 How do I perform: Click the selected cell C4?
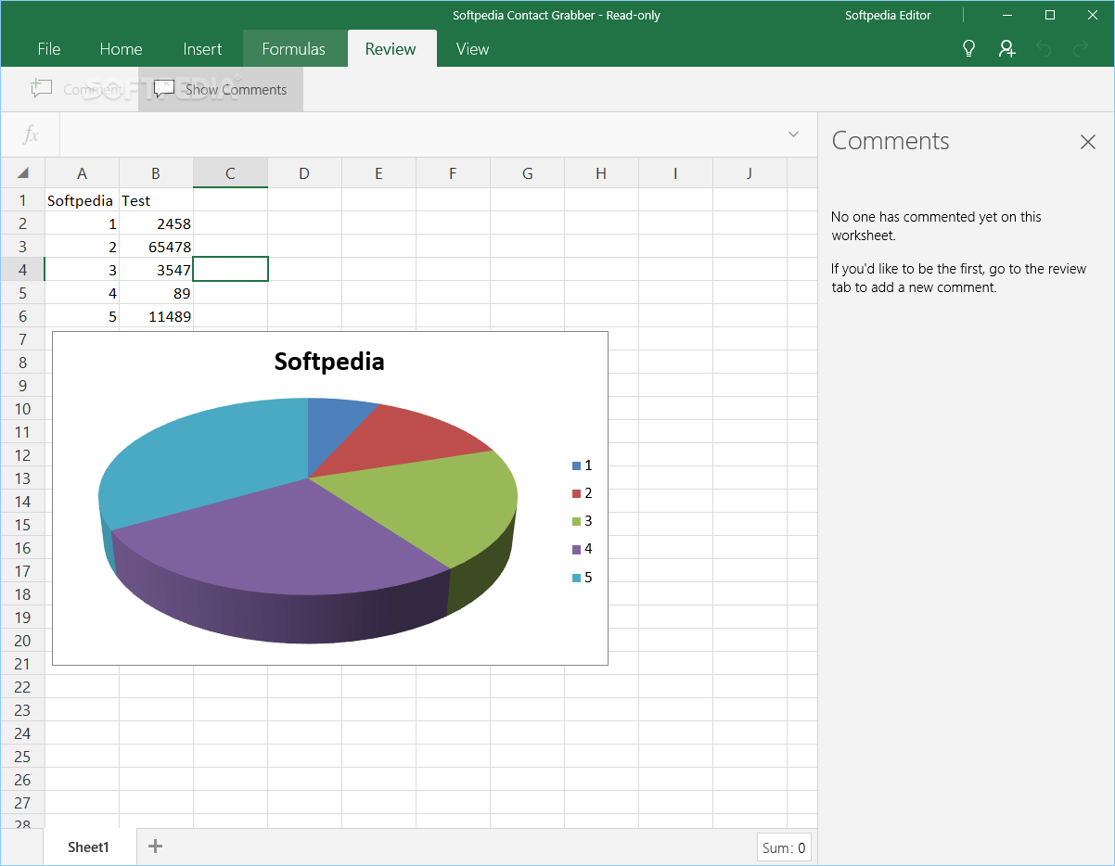tap(230, 270)
